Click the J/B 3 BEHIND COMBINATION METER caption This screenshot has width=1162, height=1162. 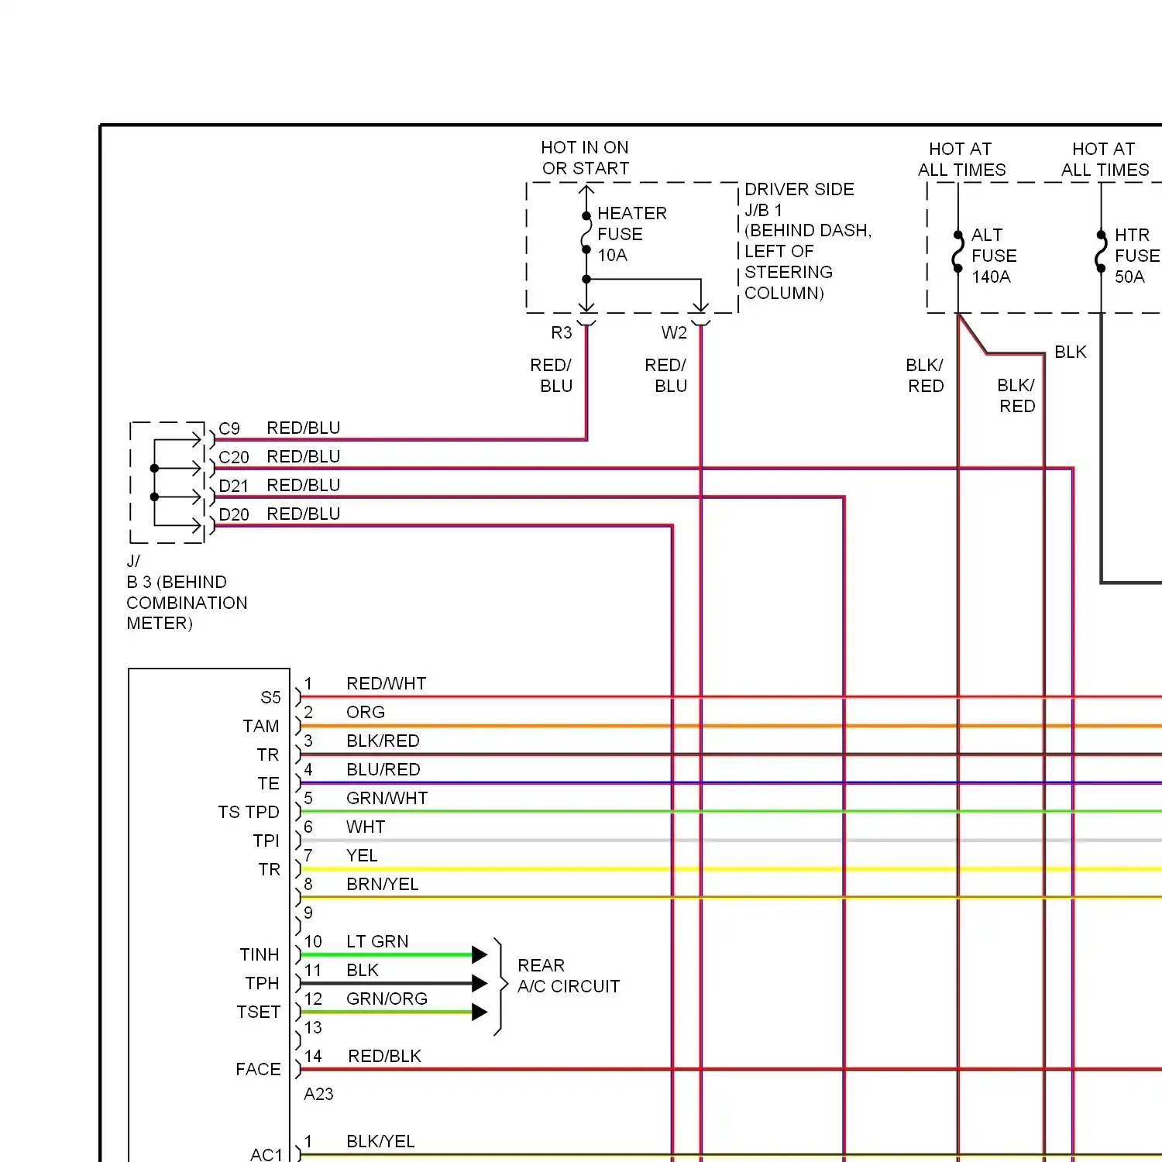187,592
